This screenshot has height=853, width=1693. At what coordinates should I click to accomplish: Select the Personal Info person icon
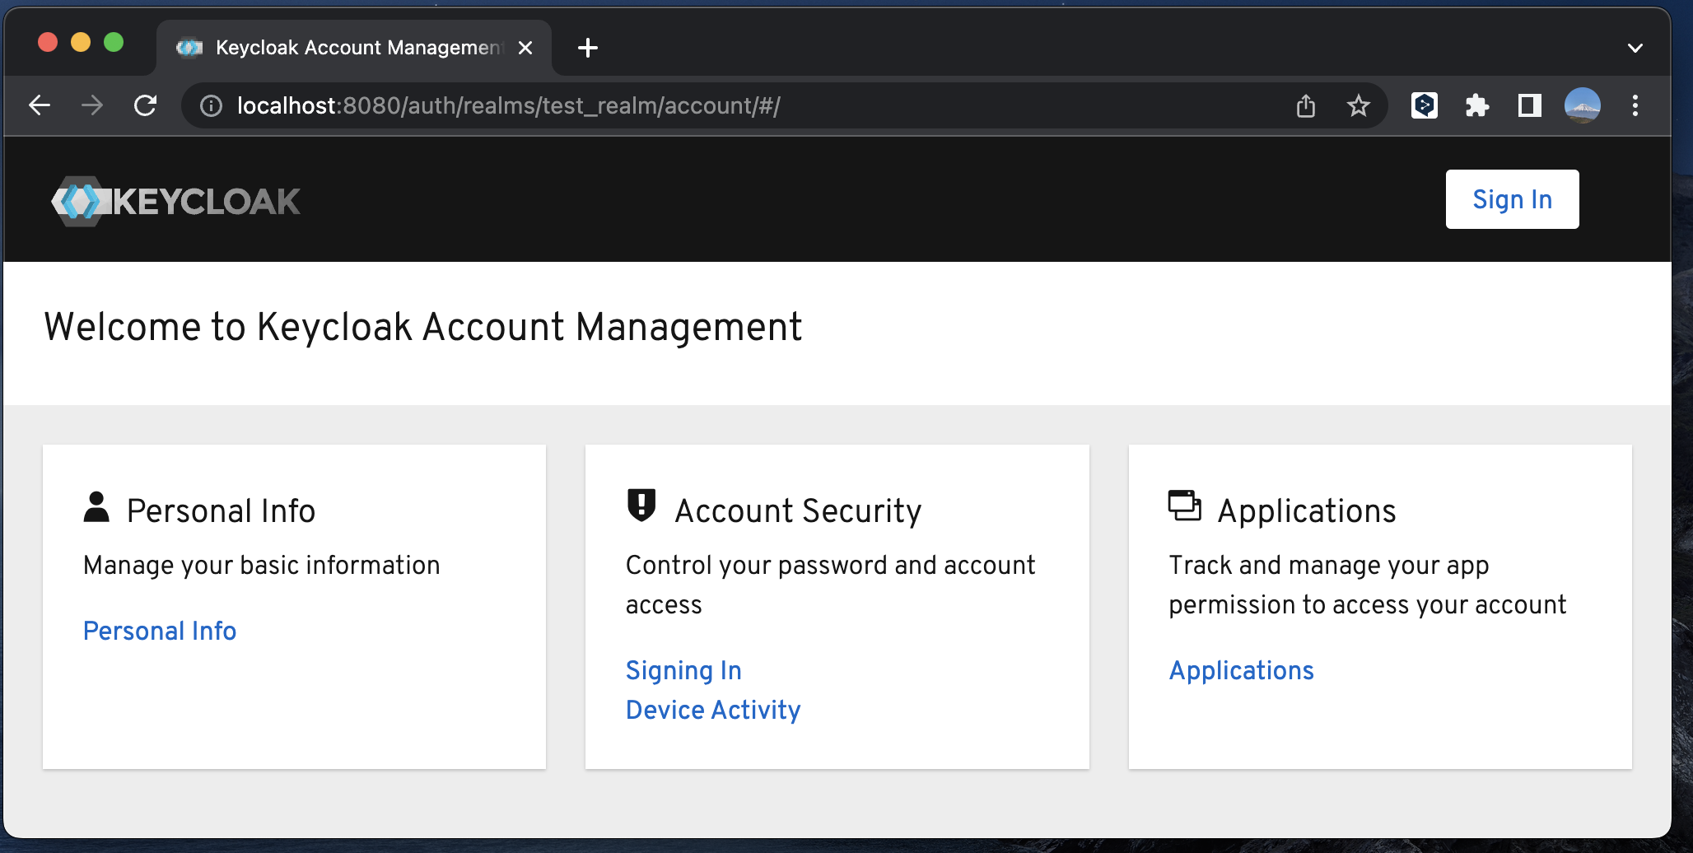(x=98, y=507)
